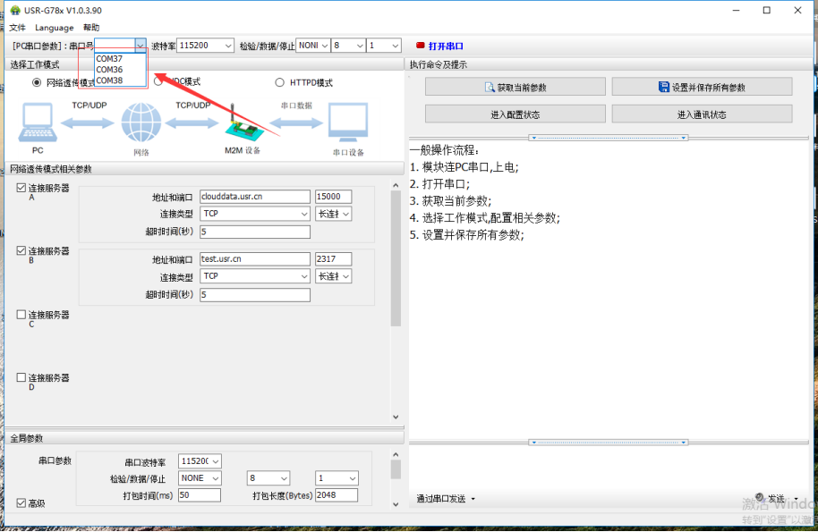Screen dimensions: 818x532
Task: Click the 获取当前参数 button
Action: click(x=514, y=87)
